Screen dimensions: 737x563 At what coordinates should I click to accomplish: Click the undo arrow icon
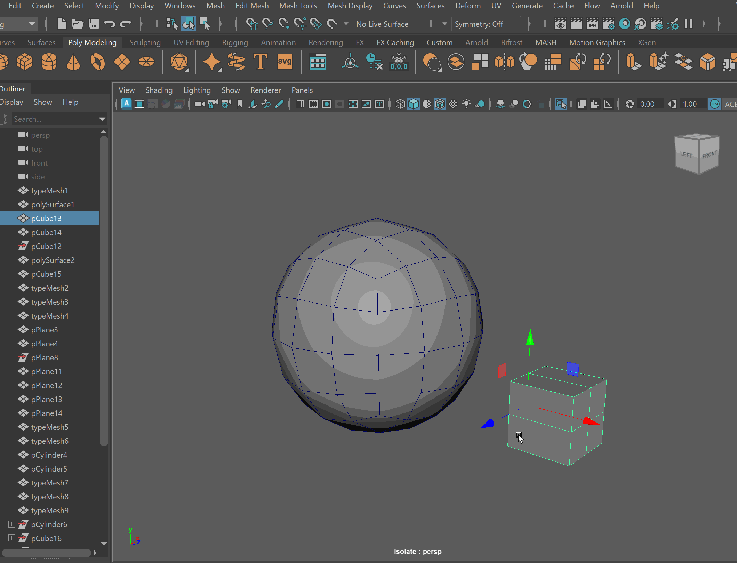109,24
